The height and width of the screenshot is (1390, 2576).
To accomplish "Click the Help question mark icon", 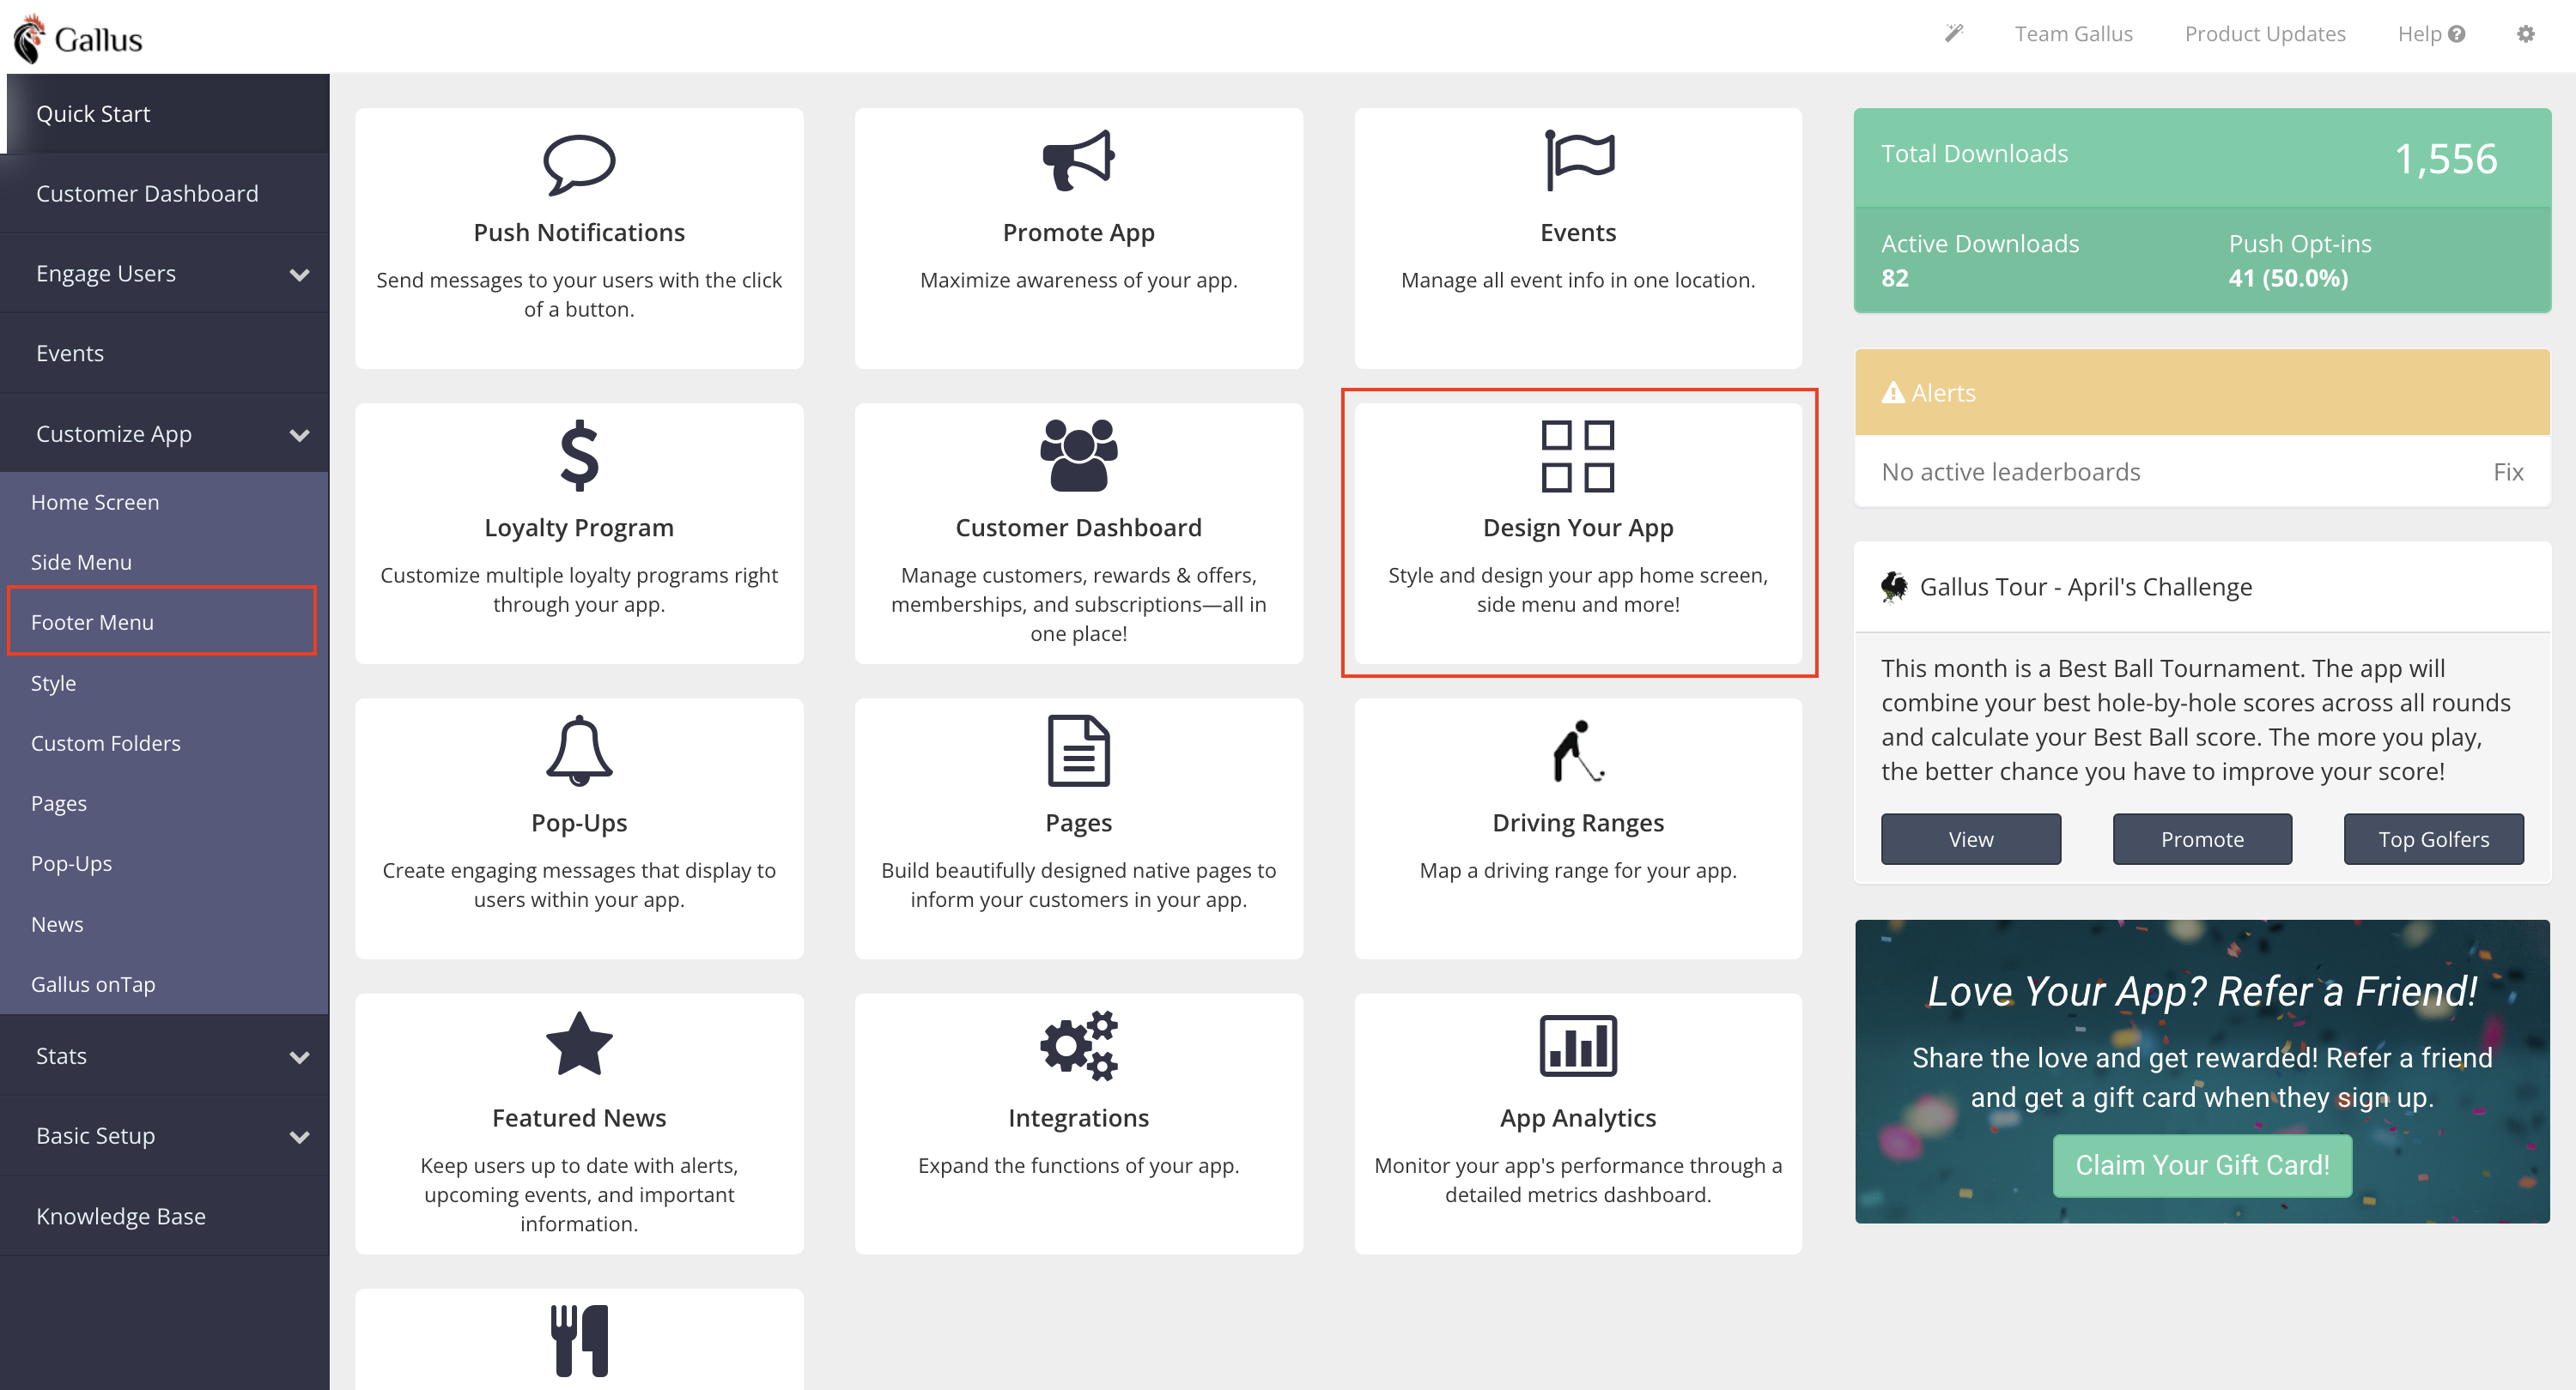I will [2456, 34].
